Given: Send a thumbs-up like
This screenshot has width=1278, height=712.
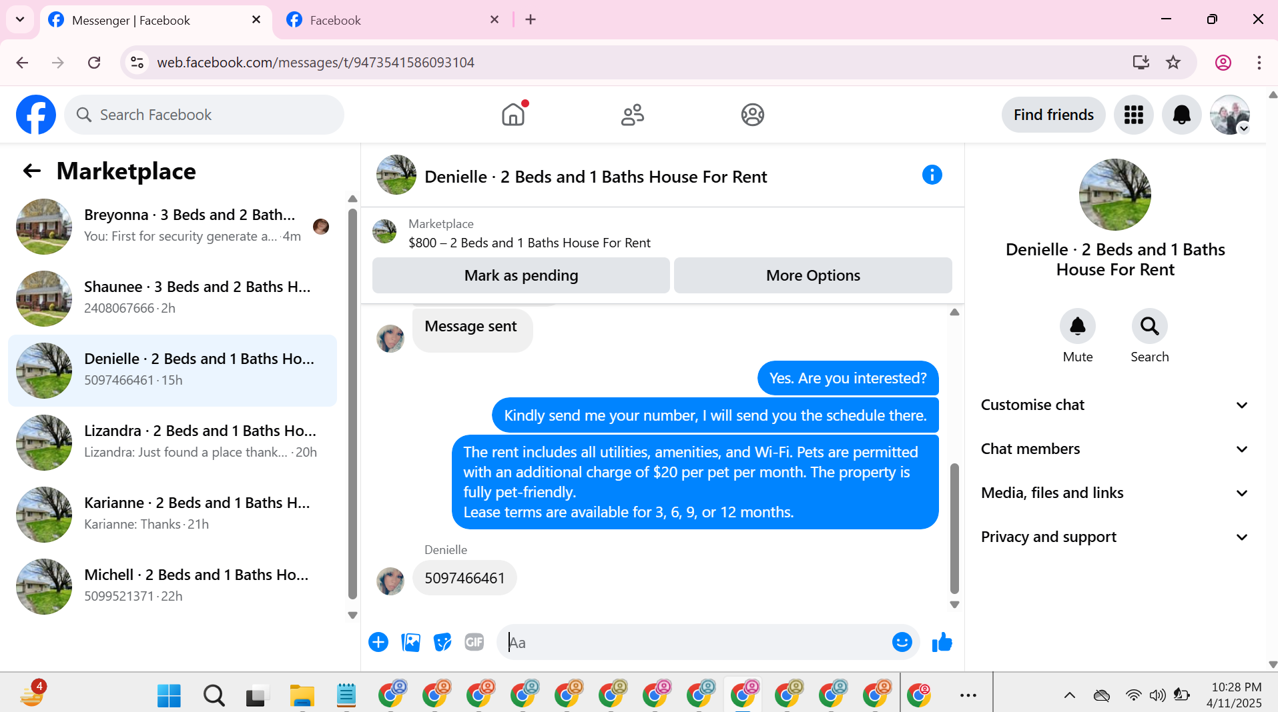Looking at the screenshot, I should [x=942, y=642].
